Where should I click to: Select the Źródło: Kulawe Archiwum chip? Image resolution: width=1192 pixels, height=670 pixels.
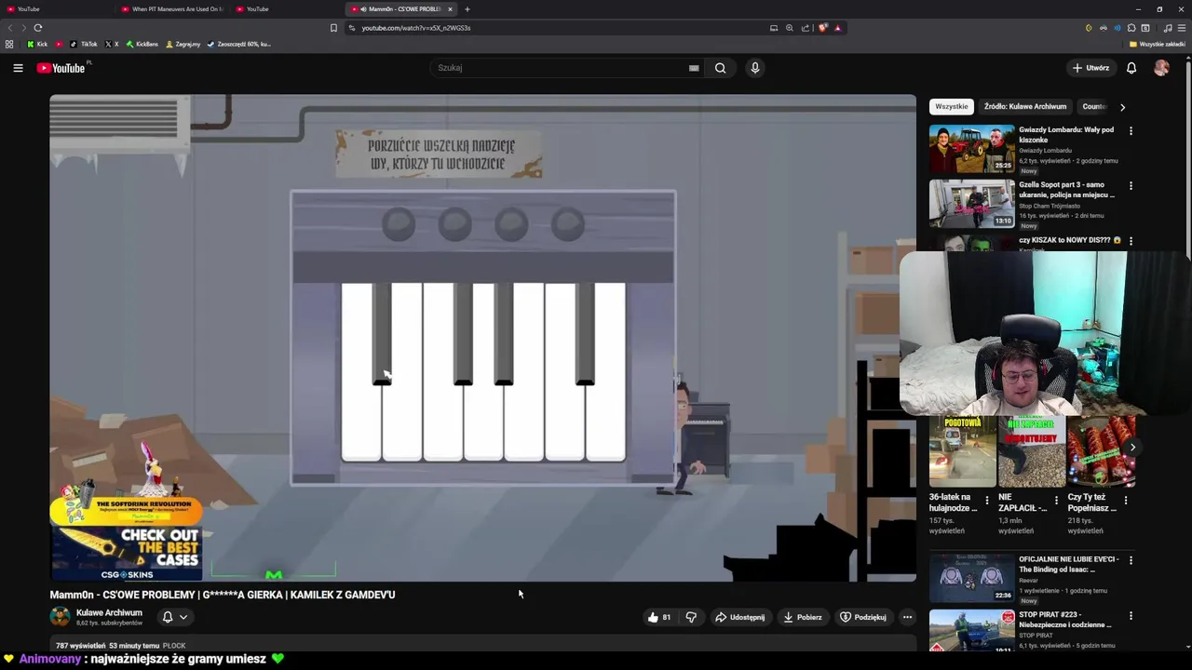1025,107
